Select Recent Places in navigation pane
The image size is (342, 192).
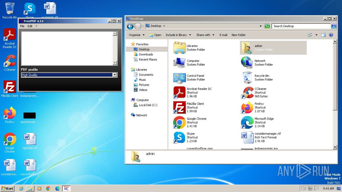point(148,59)
